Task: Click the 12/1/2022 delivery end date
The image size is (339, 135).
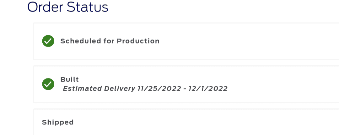Action: point(208,88)
